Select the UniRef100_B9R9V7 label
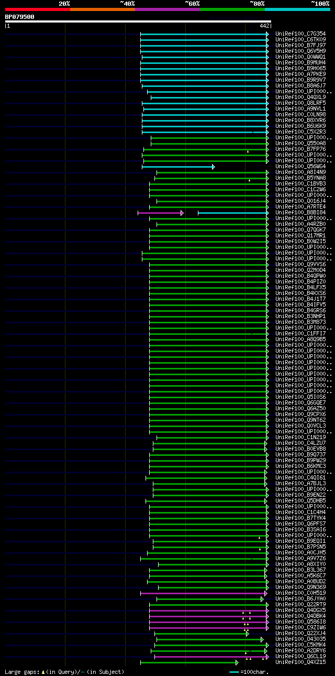 (x=300, y=80)
